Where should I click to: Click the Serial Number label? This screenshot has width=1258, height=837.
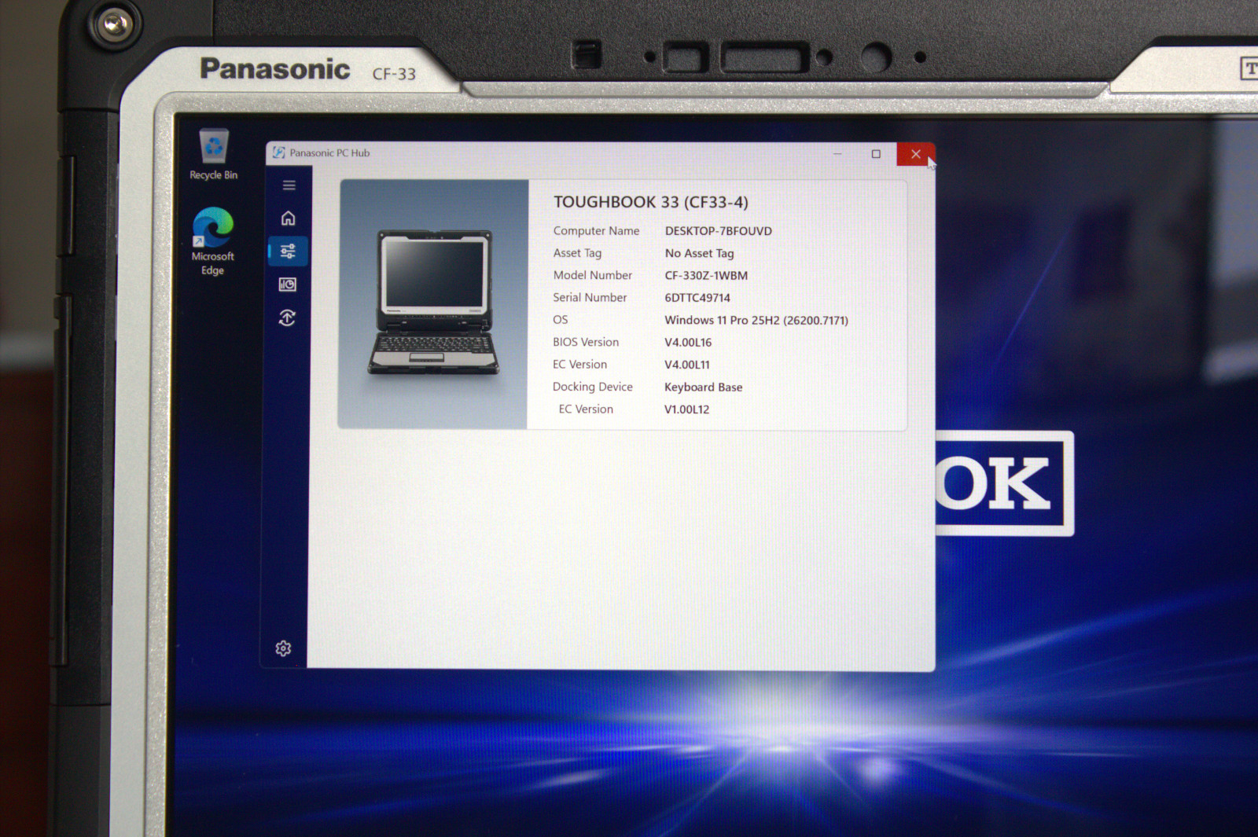(x=590, y=297)
